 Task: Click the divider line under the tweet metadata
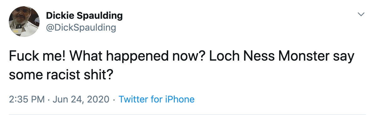pos(187,115)
